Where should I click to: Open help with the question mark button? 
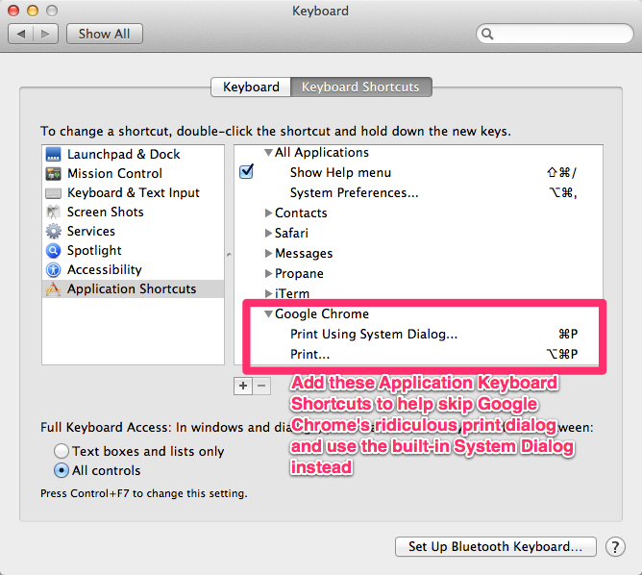(615, 547)
